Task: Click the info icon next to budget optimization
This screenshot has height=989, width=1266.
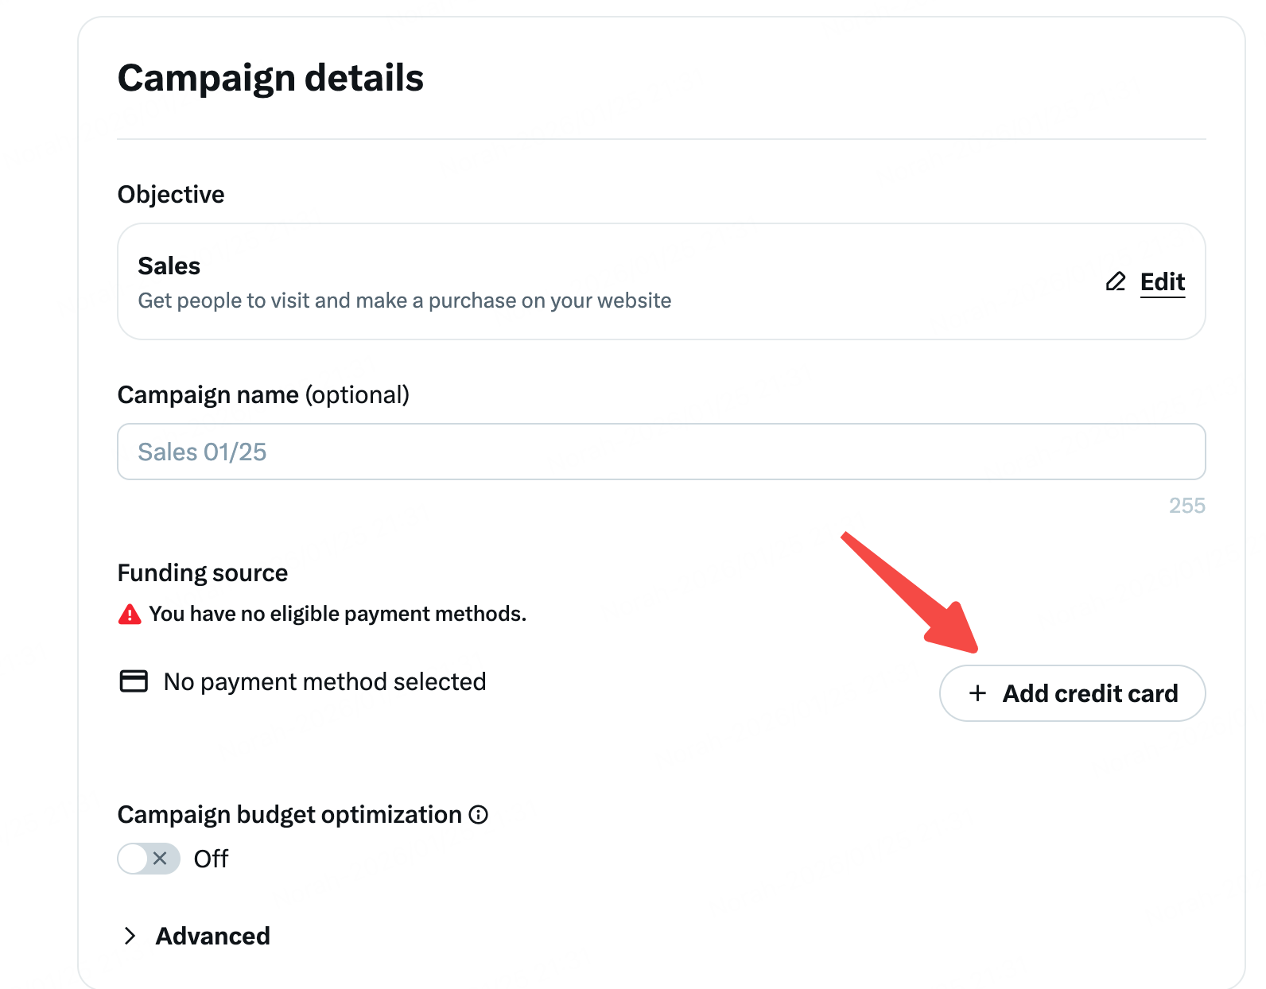Action: click(479, 815)
